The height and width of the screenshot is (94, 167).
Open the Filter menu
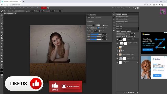24,8
